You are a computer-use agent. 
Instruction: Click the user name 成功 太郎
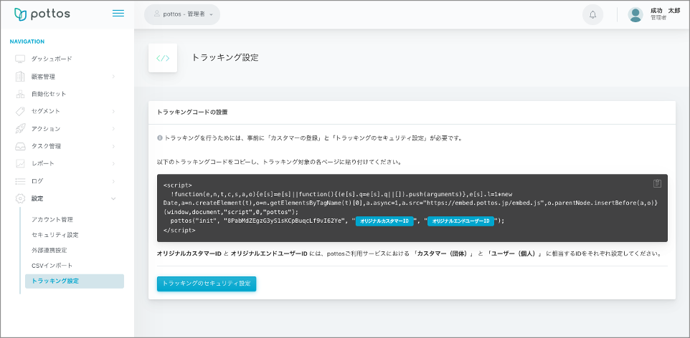pyautogui.click(x=665, y=11)
